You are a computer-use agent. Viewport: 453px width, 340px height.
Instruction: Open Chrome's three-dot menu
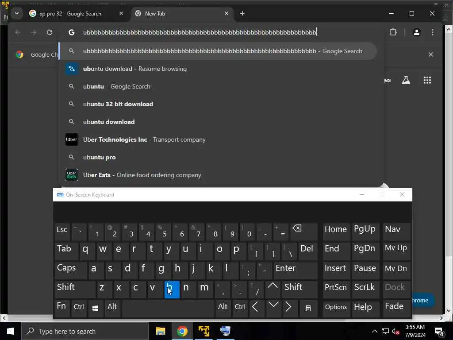tap(433, 32)
